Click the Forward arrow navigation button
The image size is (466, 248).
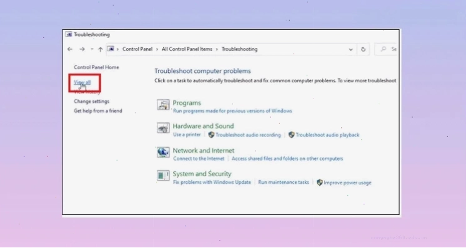point(82,49)
